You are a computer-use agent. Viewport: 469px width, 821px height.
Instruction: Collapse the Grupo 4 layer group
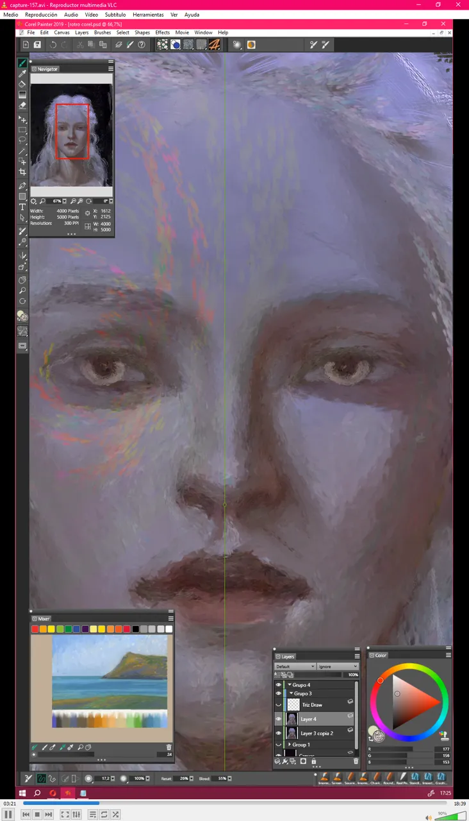click(x=290, y=685)
